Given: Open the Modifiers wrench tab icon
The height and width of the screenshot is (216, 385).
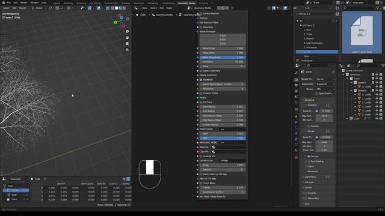Looking at the screenshot, I should point(296,122).
